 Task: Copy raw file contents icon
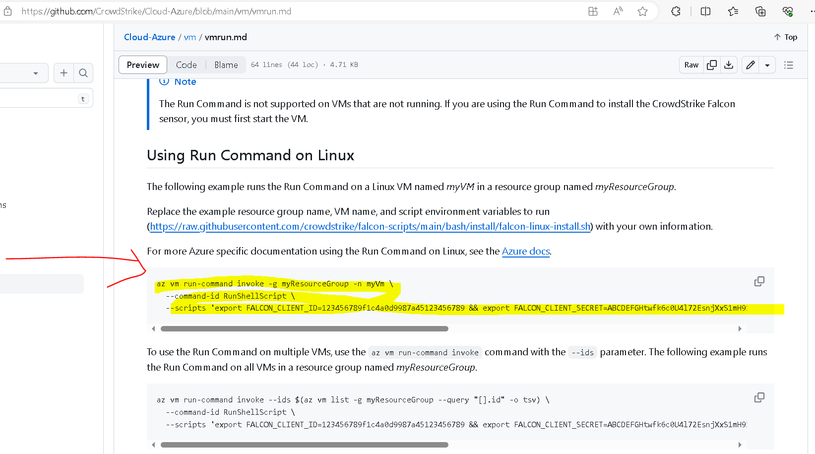coord(712,65)
